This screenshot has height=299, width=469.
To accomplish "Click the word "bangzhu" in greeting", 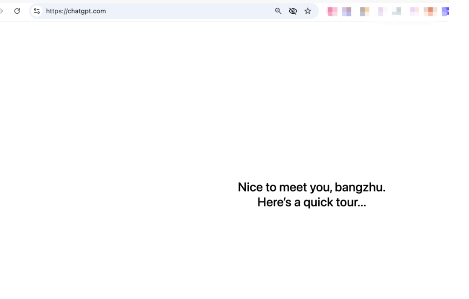I will (x=359, y=188).
